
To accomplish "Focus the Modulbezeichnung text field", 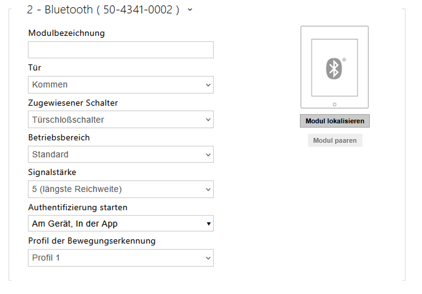I will point(121,50).
